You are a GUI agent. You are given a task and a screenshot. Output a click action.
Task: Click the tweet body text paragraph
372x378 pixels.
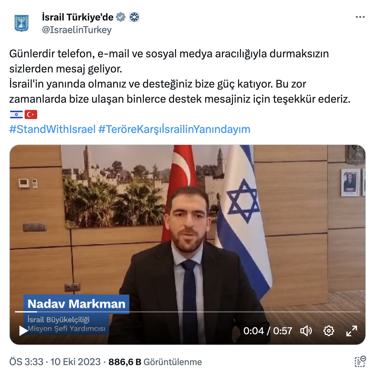pyautogui.click(x=180, y=76)
